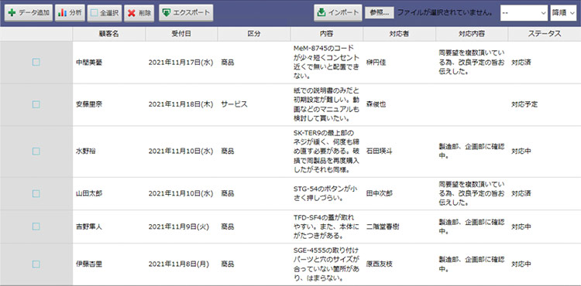Screen dimensions: 581x286
Task: Open 分析 chart button
Action: (x=70, y=12)
